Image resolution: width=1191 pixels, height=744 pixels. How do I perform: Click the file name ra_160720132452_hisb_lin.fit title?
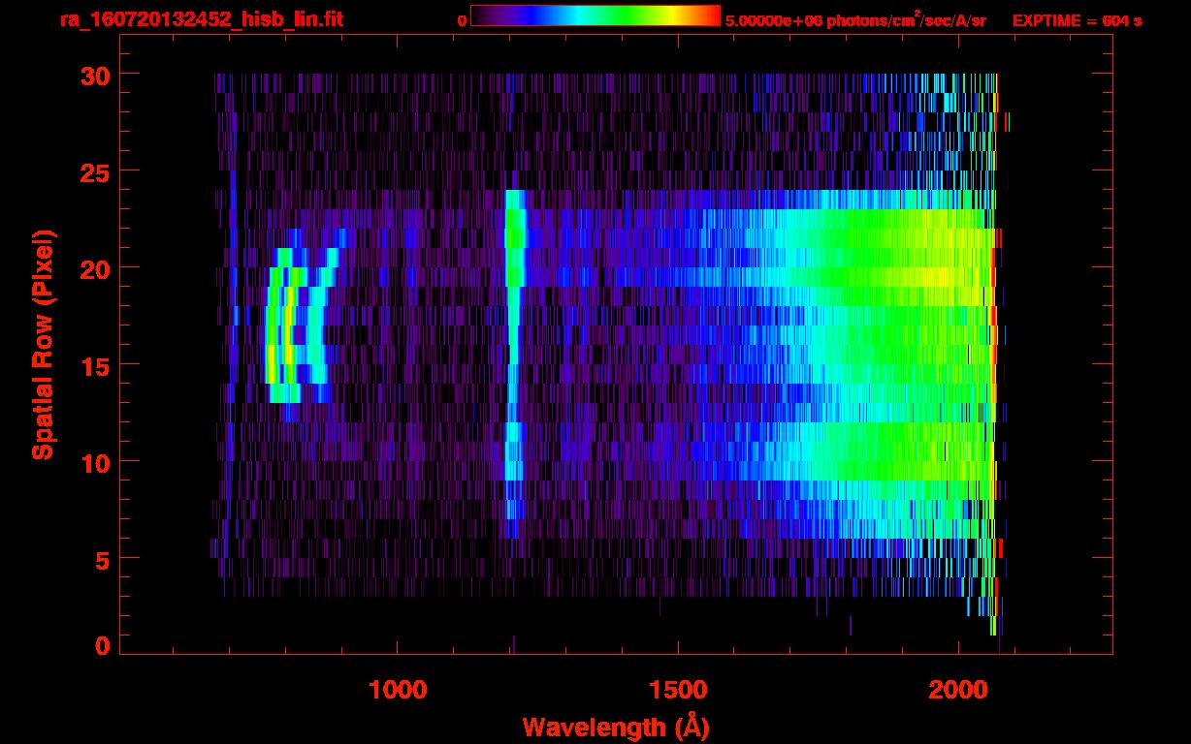[201, 20]
